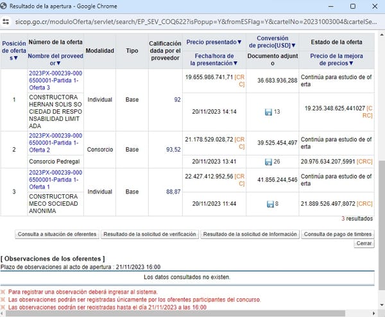Sort by Nombre del proveedor header
The image size is (385, 317).
[55, 60]
